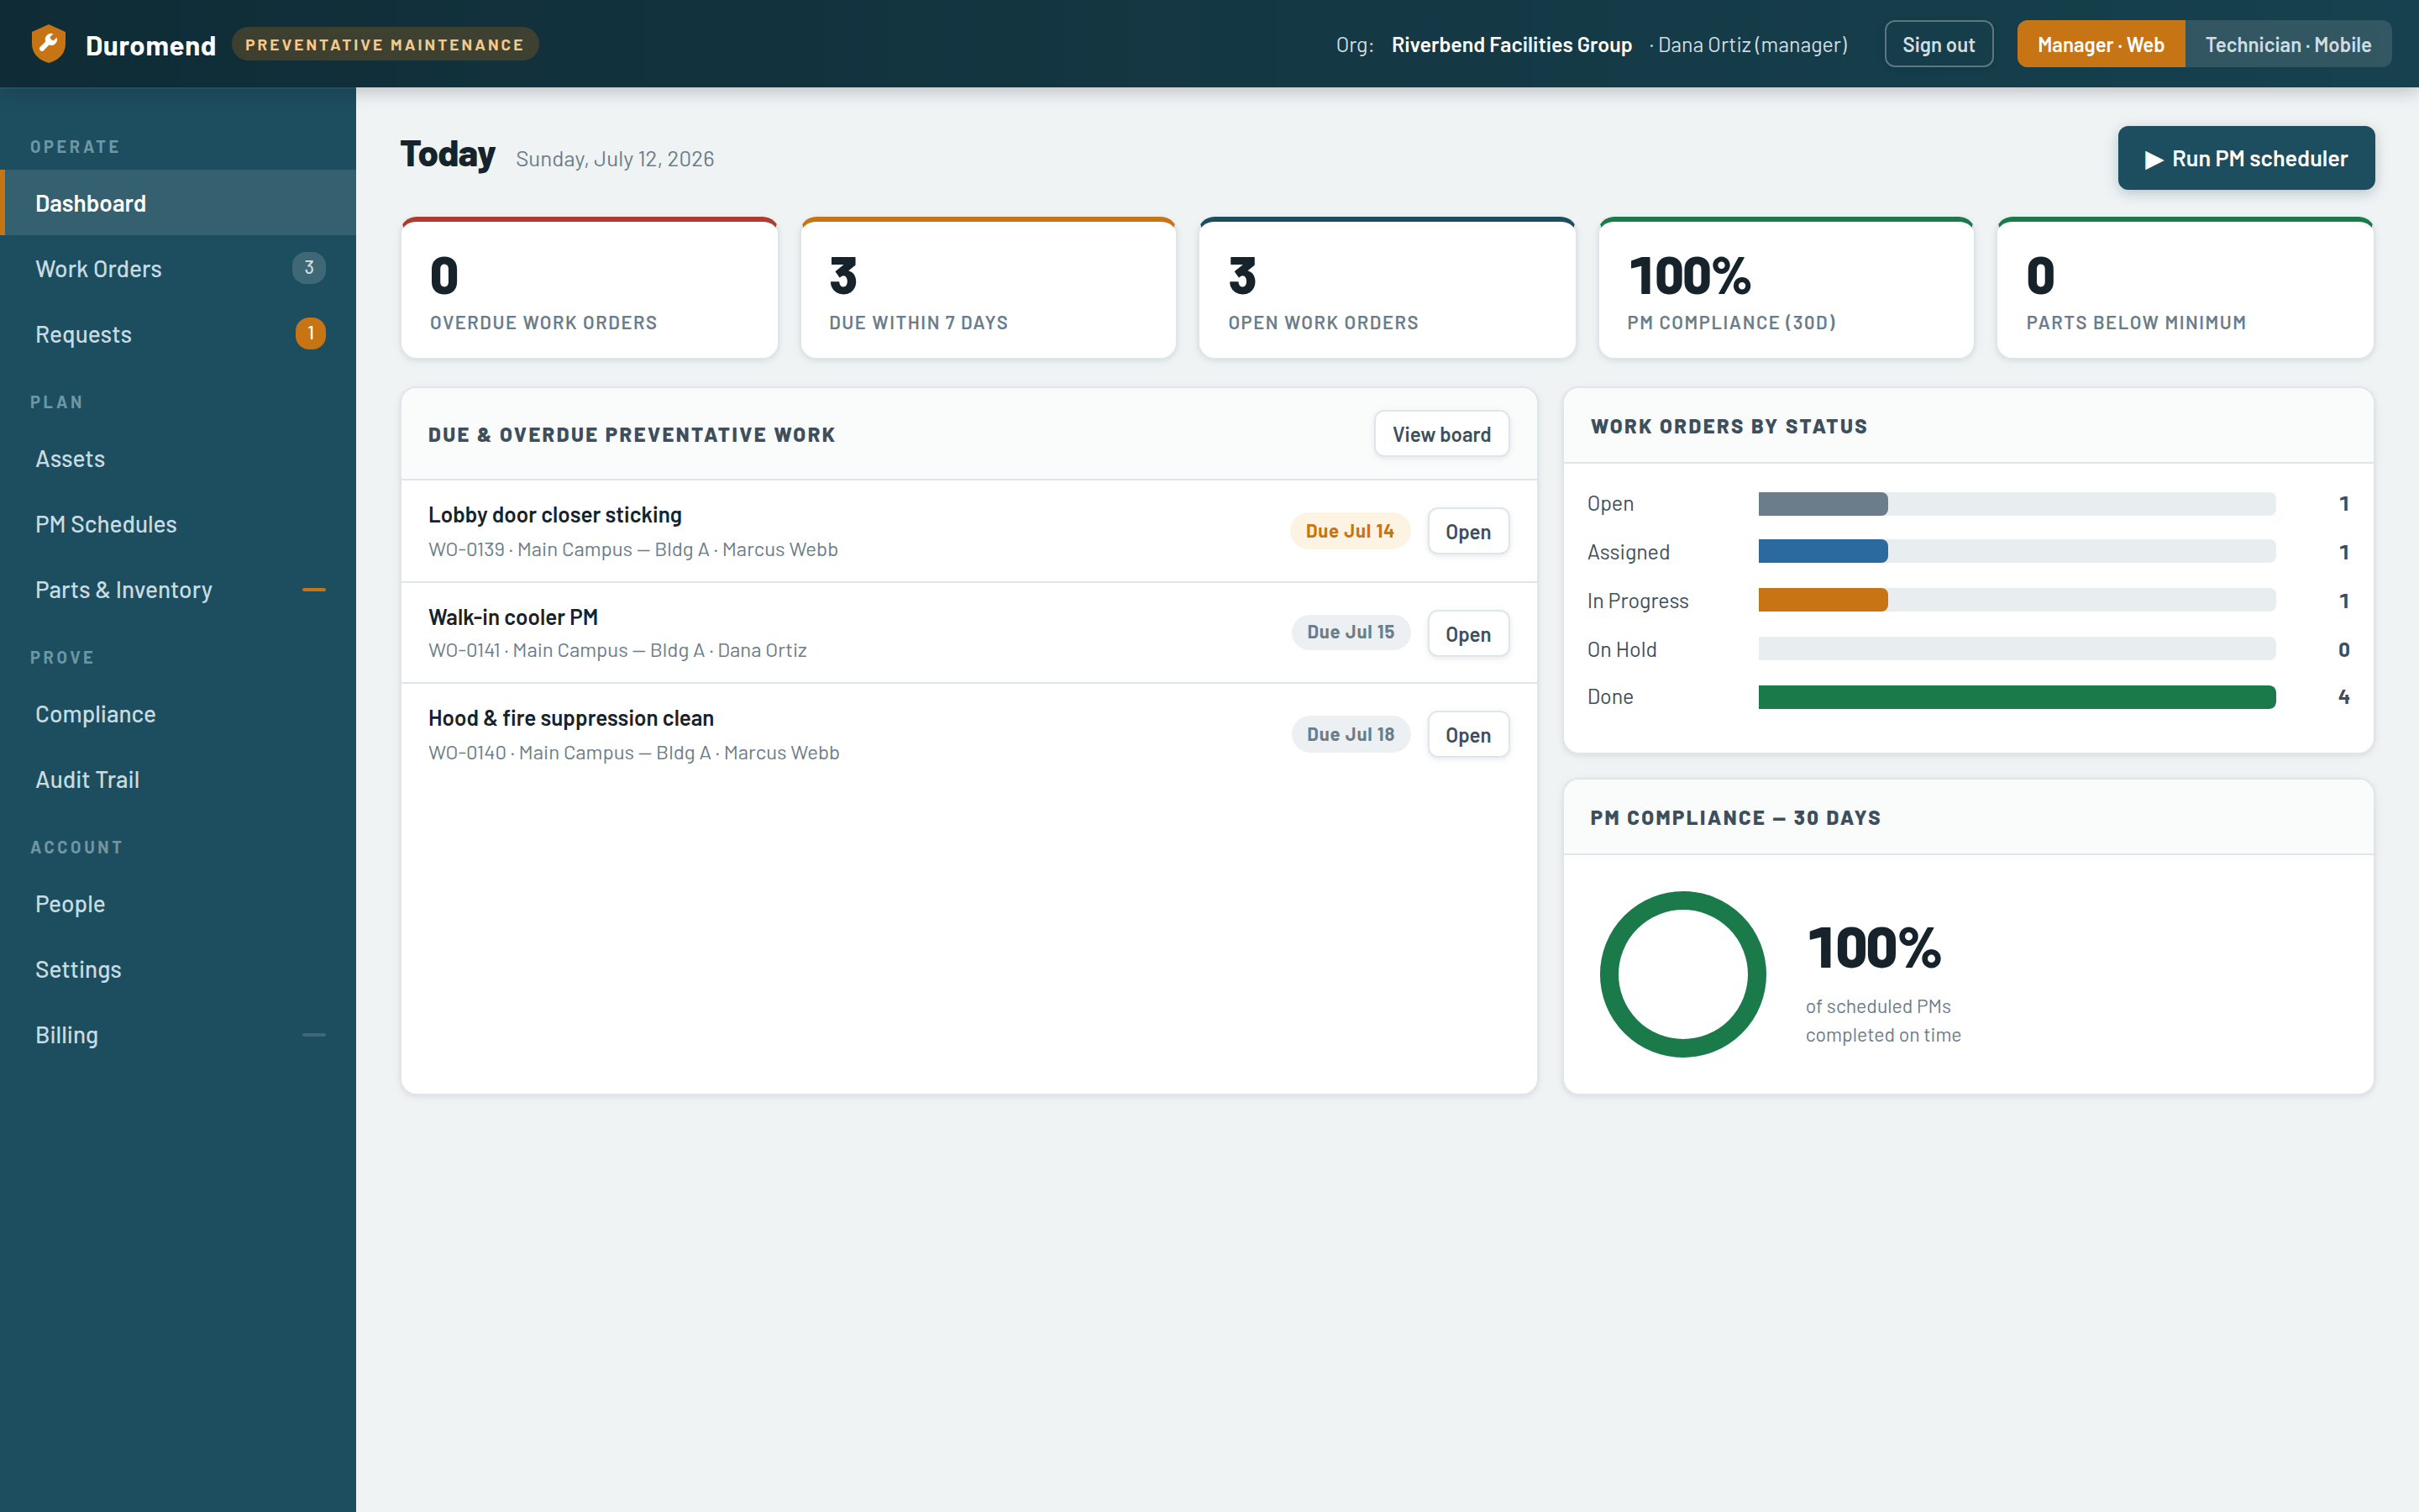Click the Due Jul 15 badge
The image size is (2419, 1512).
[x=1351, y=632]
